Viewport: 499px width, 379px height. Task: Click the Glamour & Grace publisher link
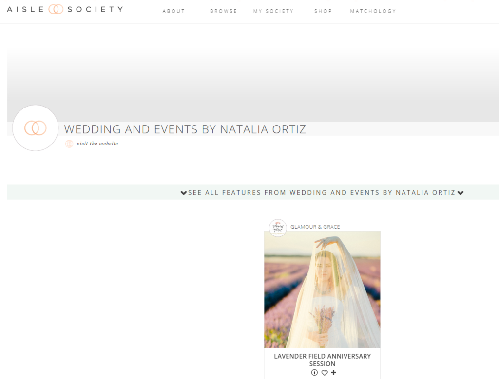315,227
